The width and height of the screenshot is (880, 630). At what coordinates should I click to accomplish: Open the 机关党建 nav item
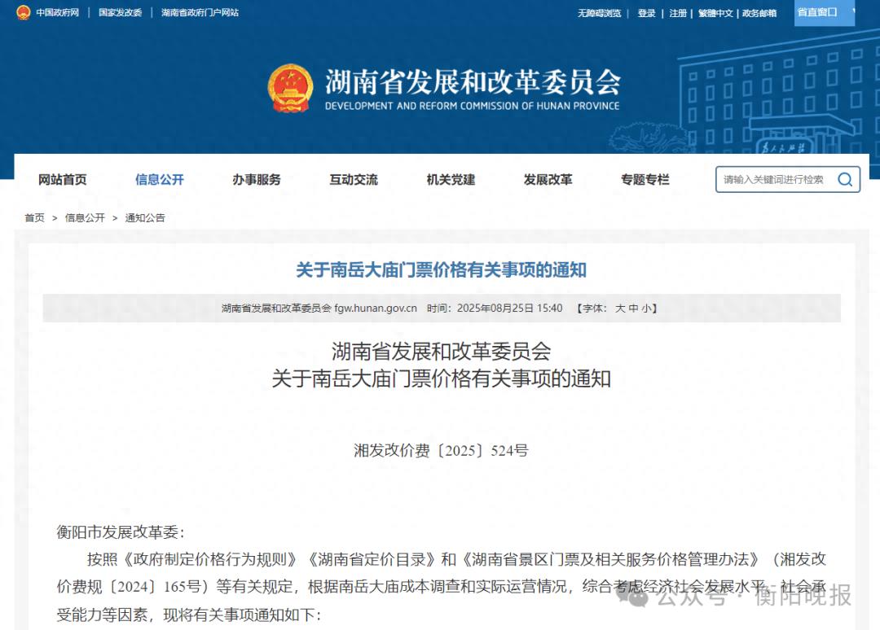coord(451,179)
